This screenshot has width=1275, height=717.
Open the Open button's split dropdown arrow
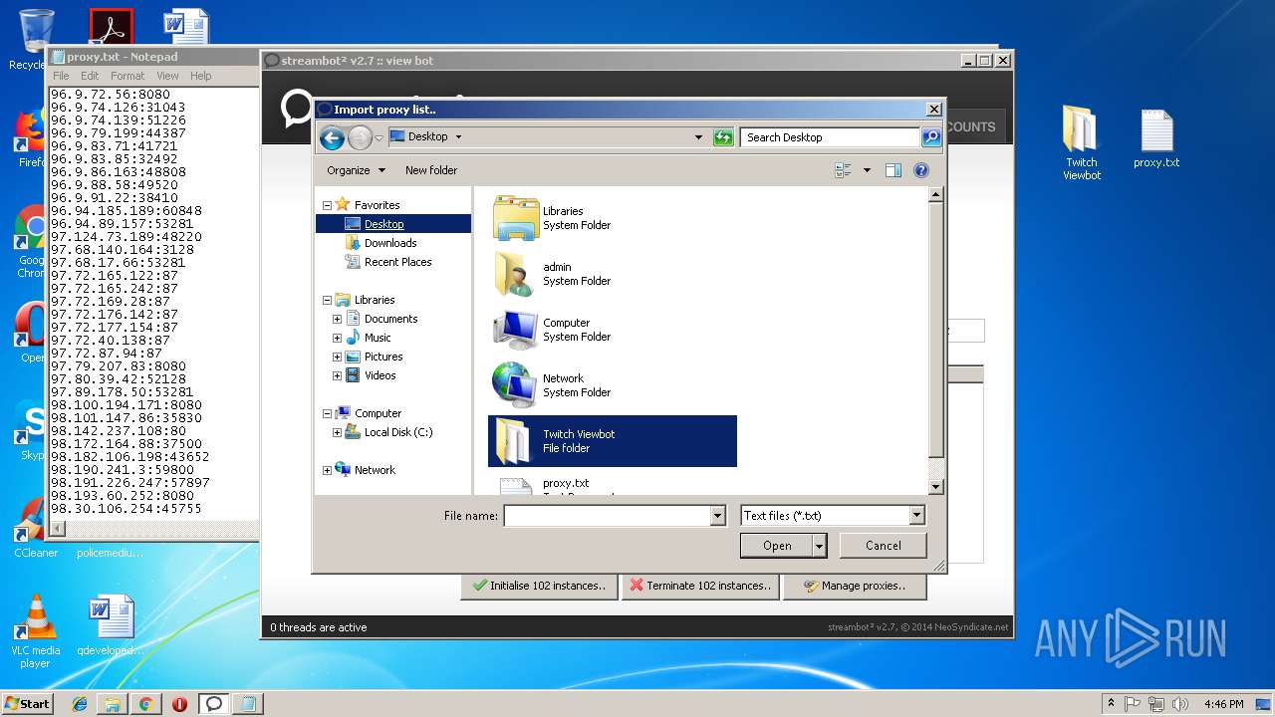[819, 546]
